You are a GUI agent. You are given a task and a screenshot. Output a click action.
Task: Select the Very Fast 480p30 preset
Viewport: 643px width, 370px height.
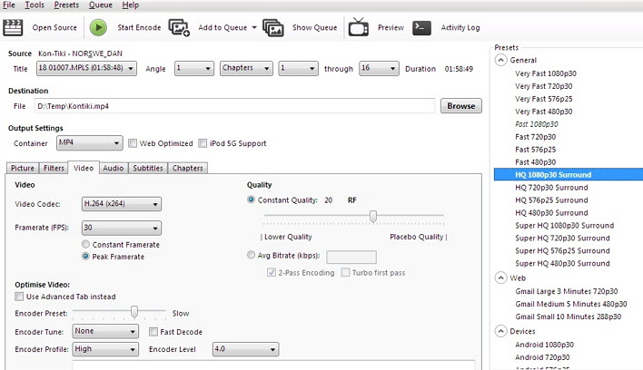click(544, 112)
